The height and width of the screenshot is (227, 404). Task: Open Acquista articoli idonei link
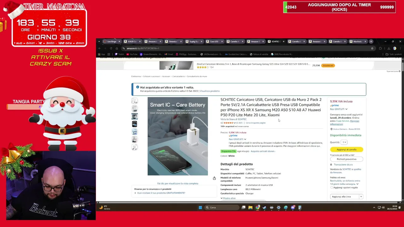[263, 151]
